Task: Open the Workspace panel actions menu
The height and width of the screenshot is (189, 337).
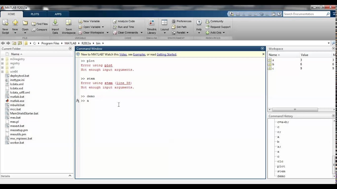Action: point(334,49)
